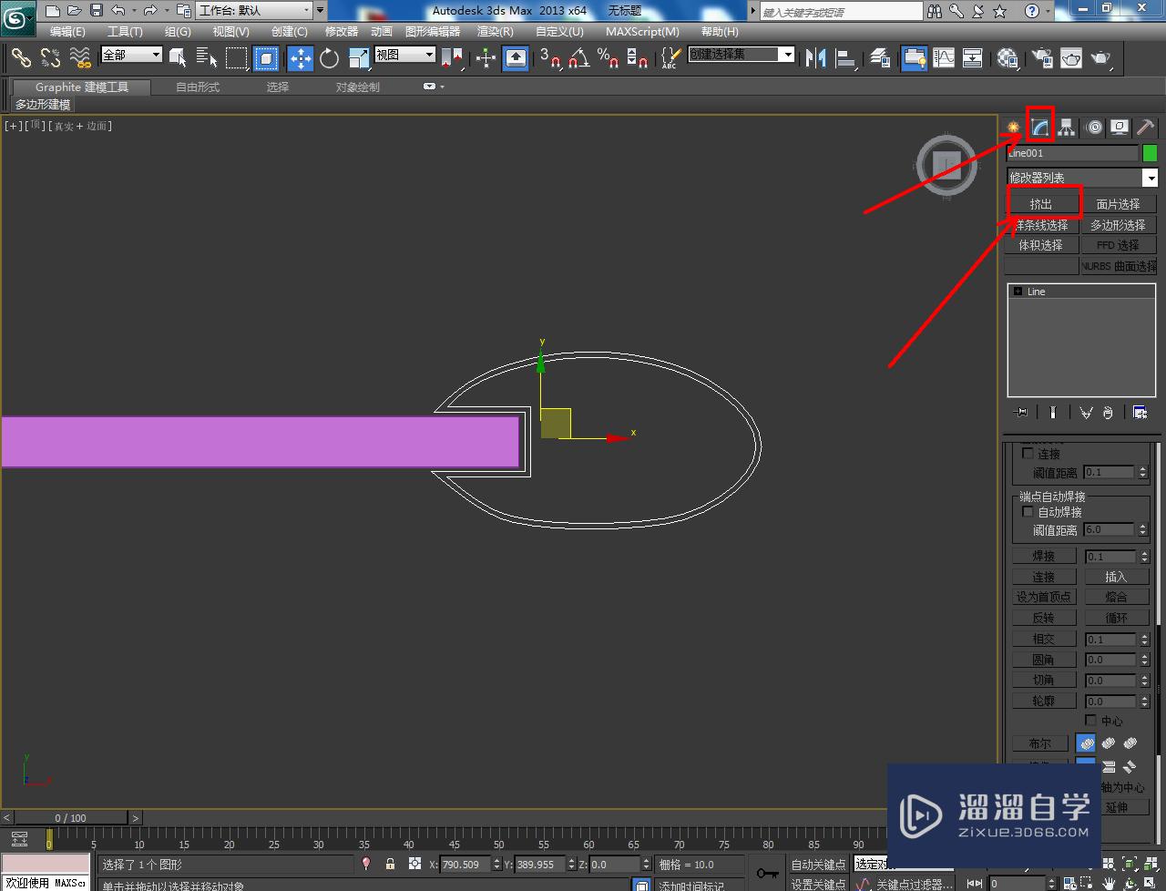Open the 渲染(R) menu
Image resolution: width=1166 pixels, height=891 pixels.
tap(495, 32)
